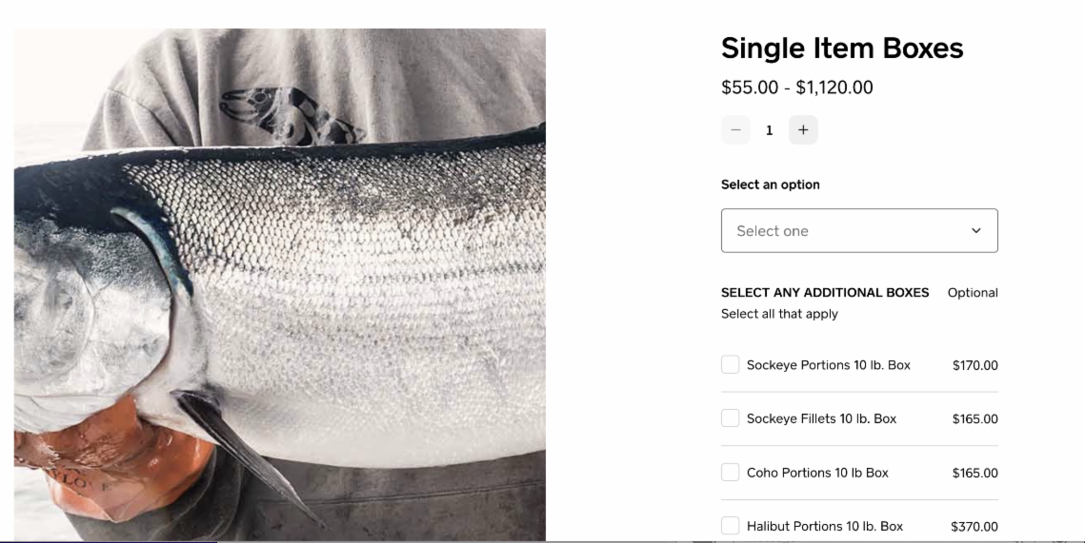Viewport: 1085px width, 543px height.
Task: Select the Halibut Portions 10 lb. Box checkbox
Action: pos(731,526)
